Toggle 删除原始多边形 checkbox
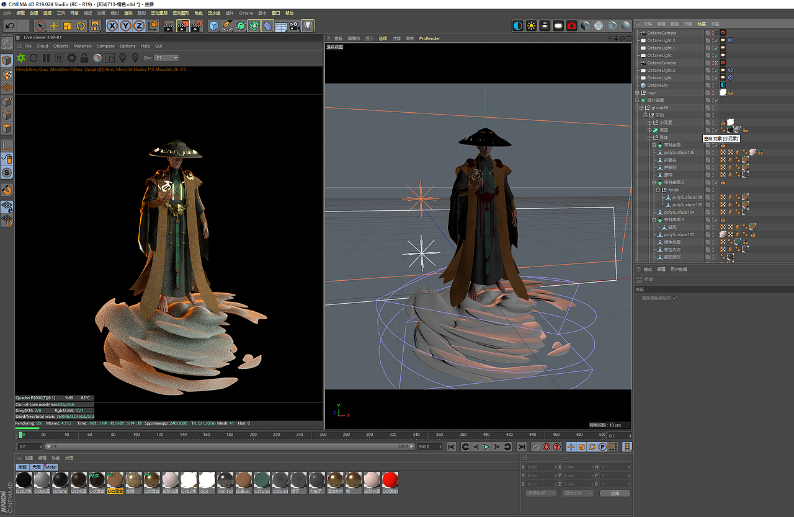Viewport: 794px width, 517px height. [x=675, y=298]
